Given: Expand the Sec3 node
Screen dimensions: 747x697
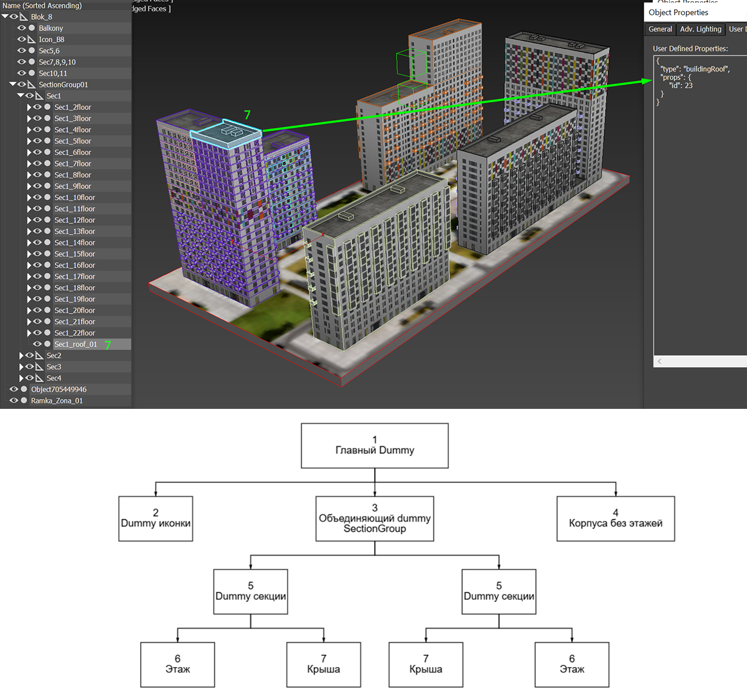Looking at the screenshot, I should [21, 367].
